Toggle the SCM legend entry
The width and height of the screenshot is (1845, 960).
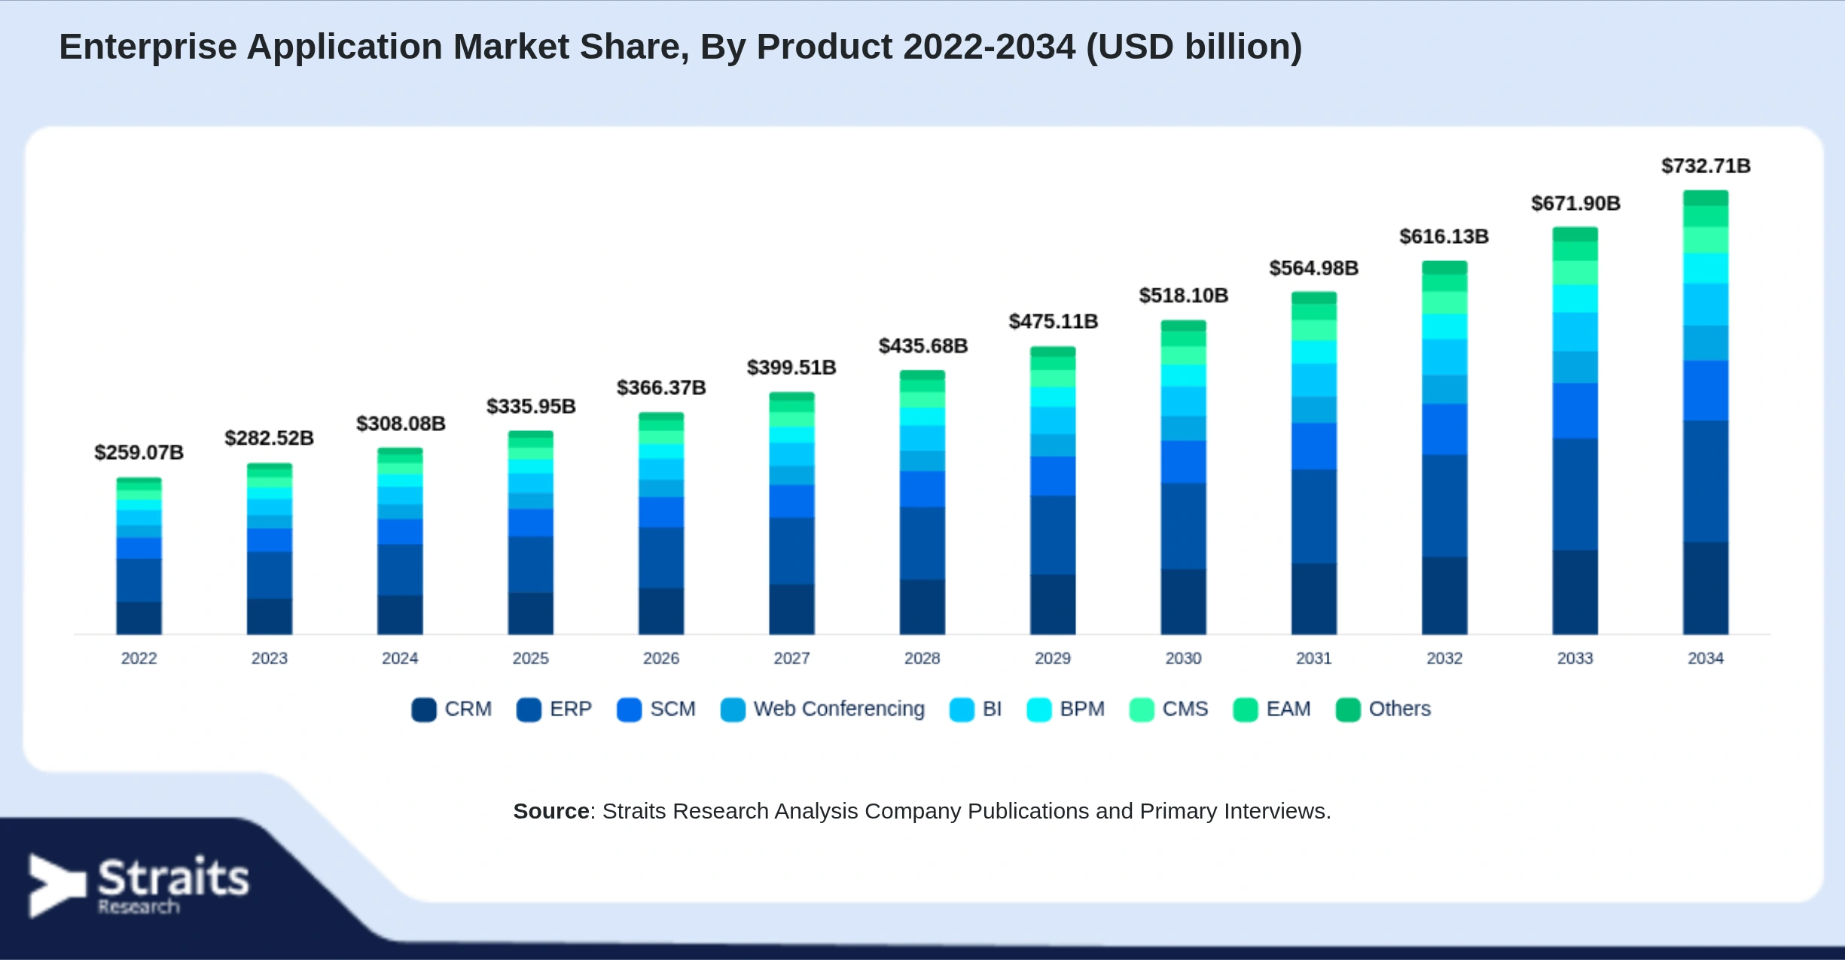pyautogui.click(x=656, y=709)
